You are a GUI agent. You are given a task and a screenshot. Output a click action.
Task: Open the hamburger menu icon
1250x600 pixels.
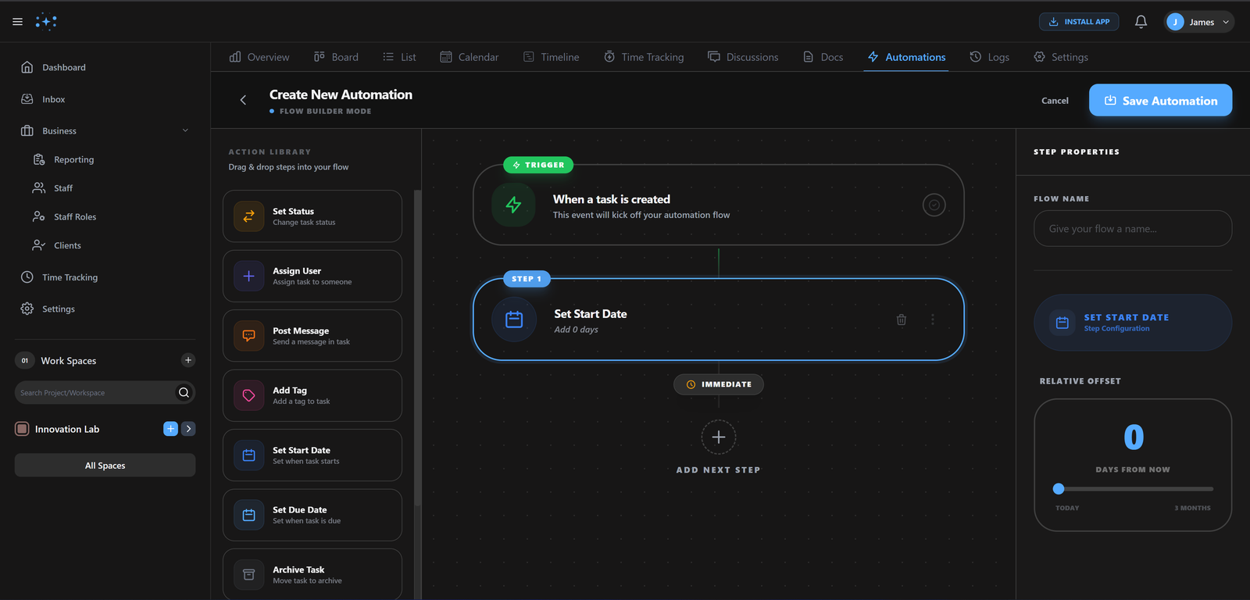[x=17, y=22]
